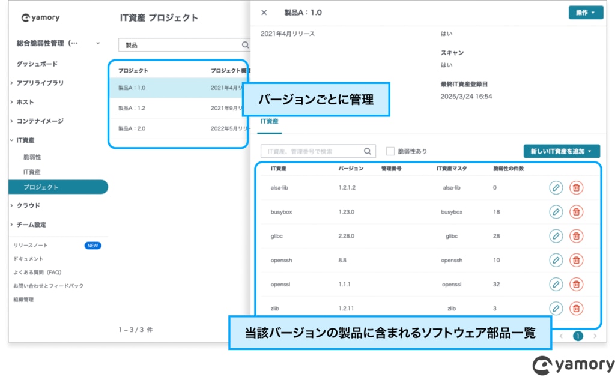615x380 pixels.
Task: Click the search magnifier in project search box
Action: [245, 45]
